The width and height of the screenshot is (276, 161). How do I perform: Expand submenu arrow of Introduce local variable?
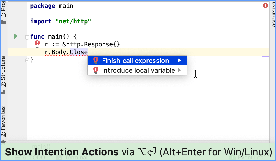(x=180, y=70)
